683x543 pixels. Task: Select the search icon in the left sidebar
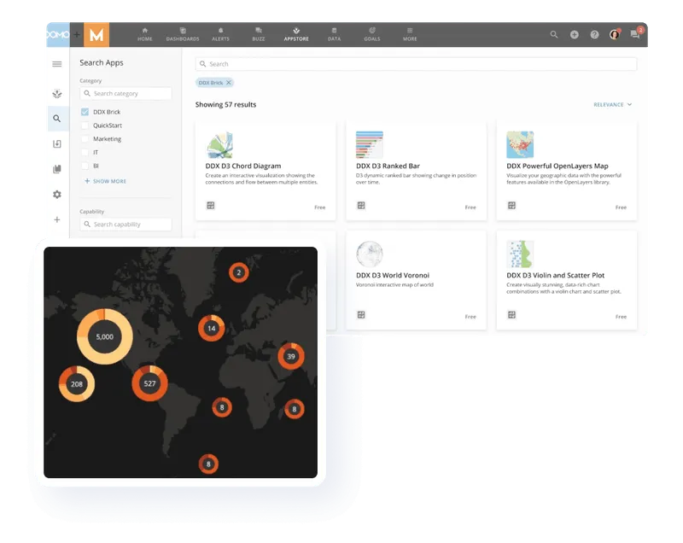(57, 119)
